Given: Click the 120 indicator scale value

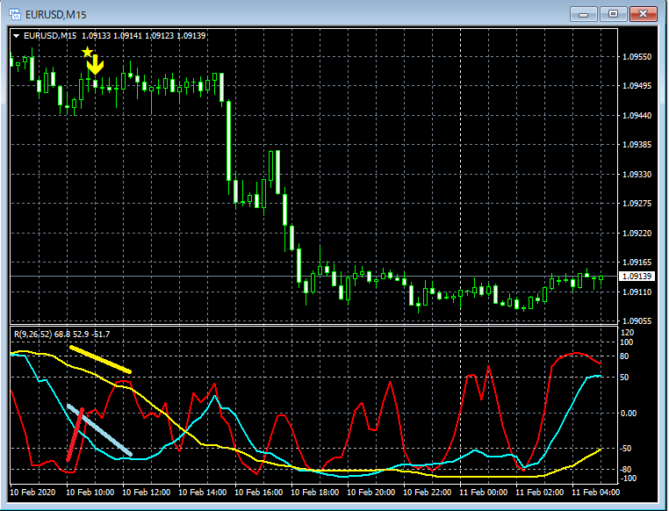Looking at the screenshot, I should 627,333.
